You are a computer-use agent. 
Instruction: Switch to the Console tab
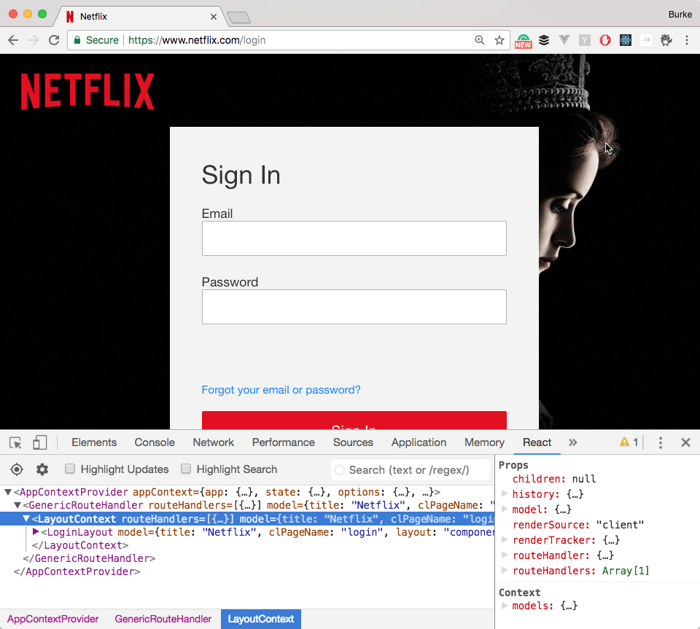(155, 442)
